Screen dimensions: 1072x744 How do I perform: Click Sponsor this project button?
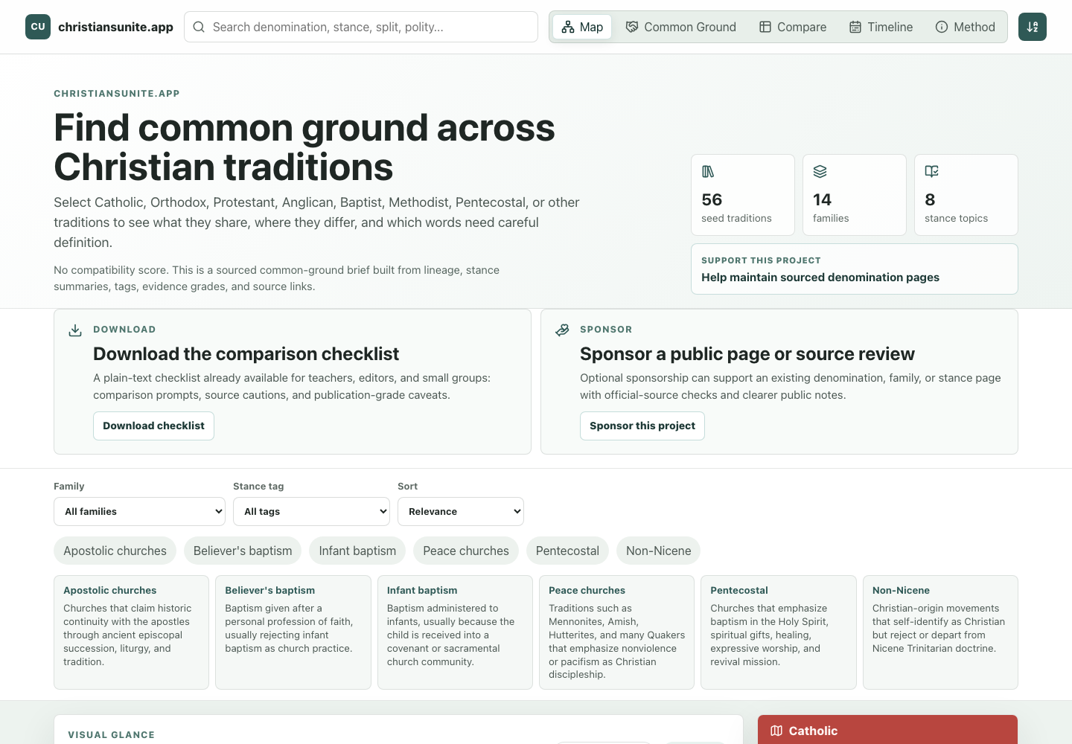[x=642, y=426]
